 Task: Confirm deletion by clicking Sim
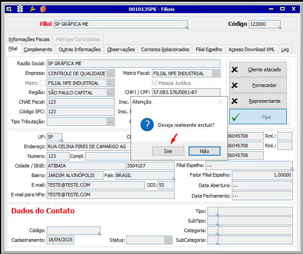click(x=168, y=151)
